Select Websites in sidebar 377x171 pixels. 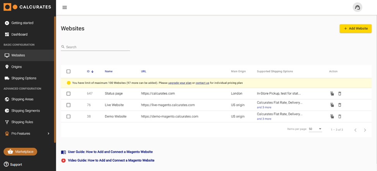pyautogui.click(x=27, y=55)
